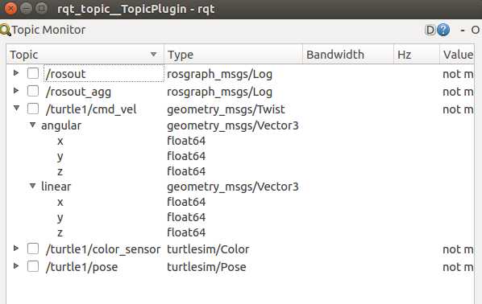
Task: Click the blue help question mark icon
Action: 443,30
